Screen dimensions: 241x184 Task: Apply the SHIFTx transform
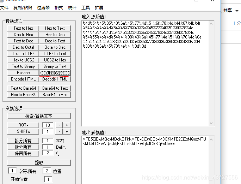coord(23,131)
